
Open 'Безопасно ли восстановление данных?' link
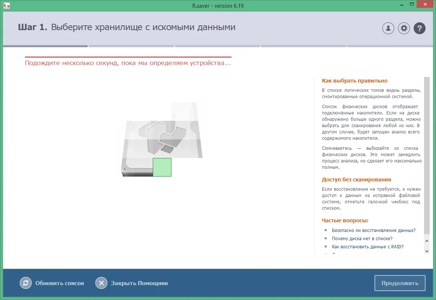pyautogui.click(x=373, y=230)
